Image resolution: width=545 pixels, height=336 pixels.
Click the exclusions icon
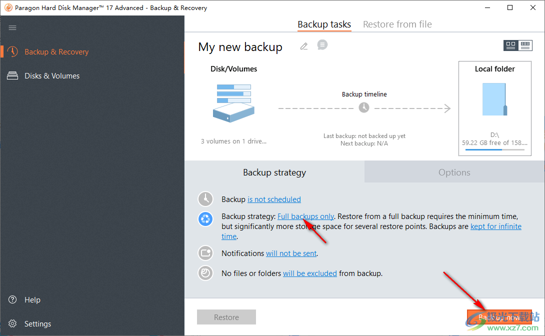coord(205,273)
